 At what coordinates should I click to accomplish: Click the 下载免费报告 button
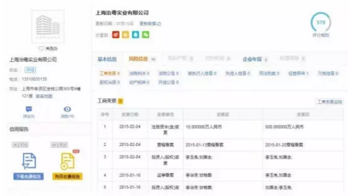(28, 176)
